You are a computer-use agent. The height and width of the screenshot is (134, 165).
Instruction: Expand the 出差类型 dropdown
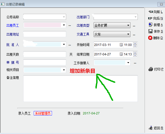click(128, 25)
